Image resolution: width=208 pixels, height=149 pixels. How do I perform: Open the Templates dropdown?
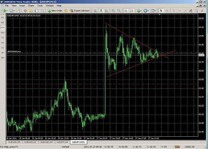click(x=153, y=11)
